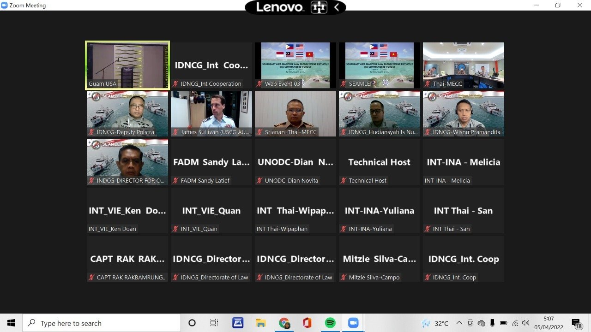
Task: Click in the Windows search box
Action: tap(102, 323)
